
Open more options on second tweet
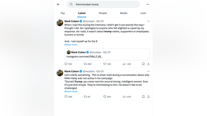(x=148, y=71)
